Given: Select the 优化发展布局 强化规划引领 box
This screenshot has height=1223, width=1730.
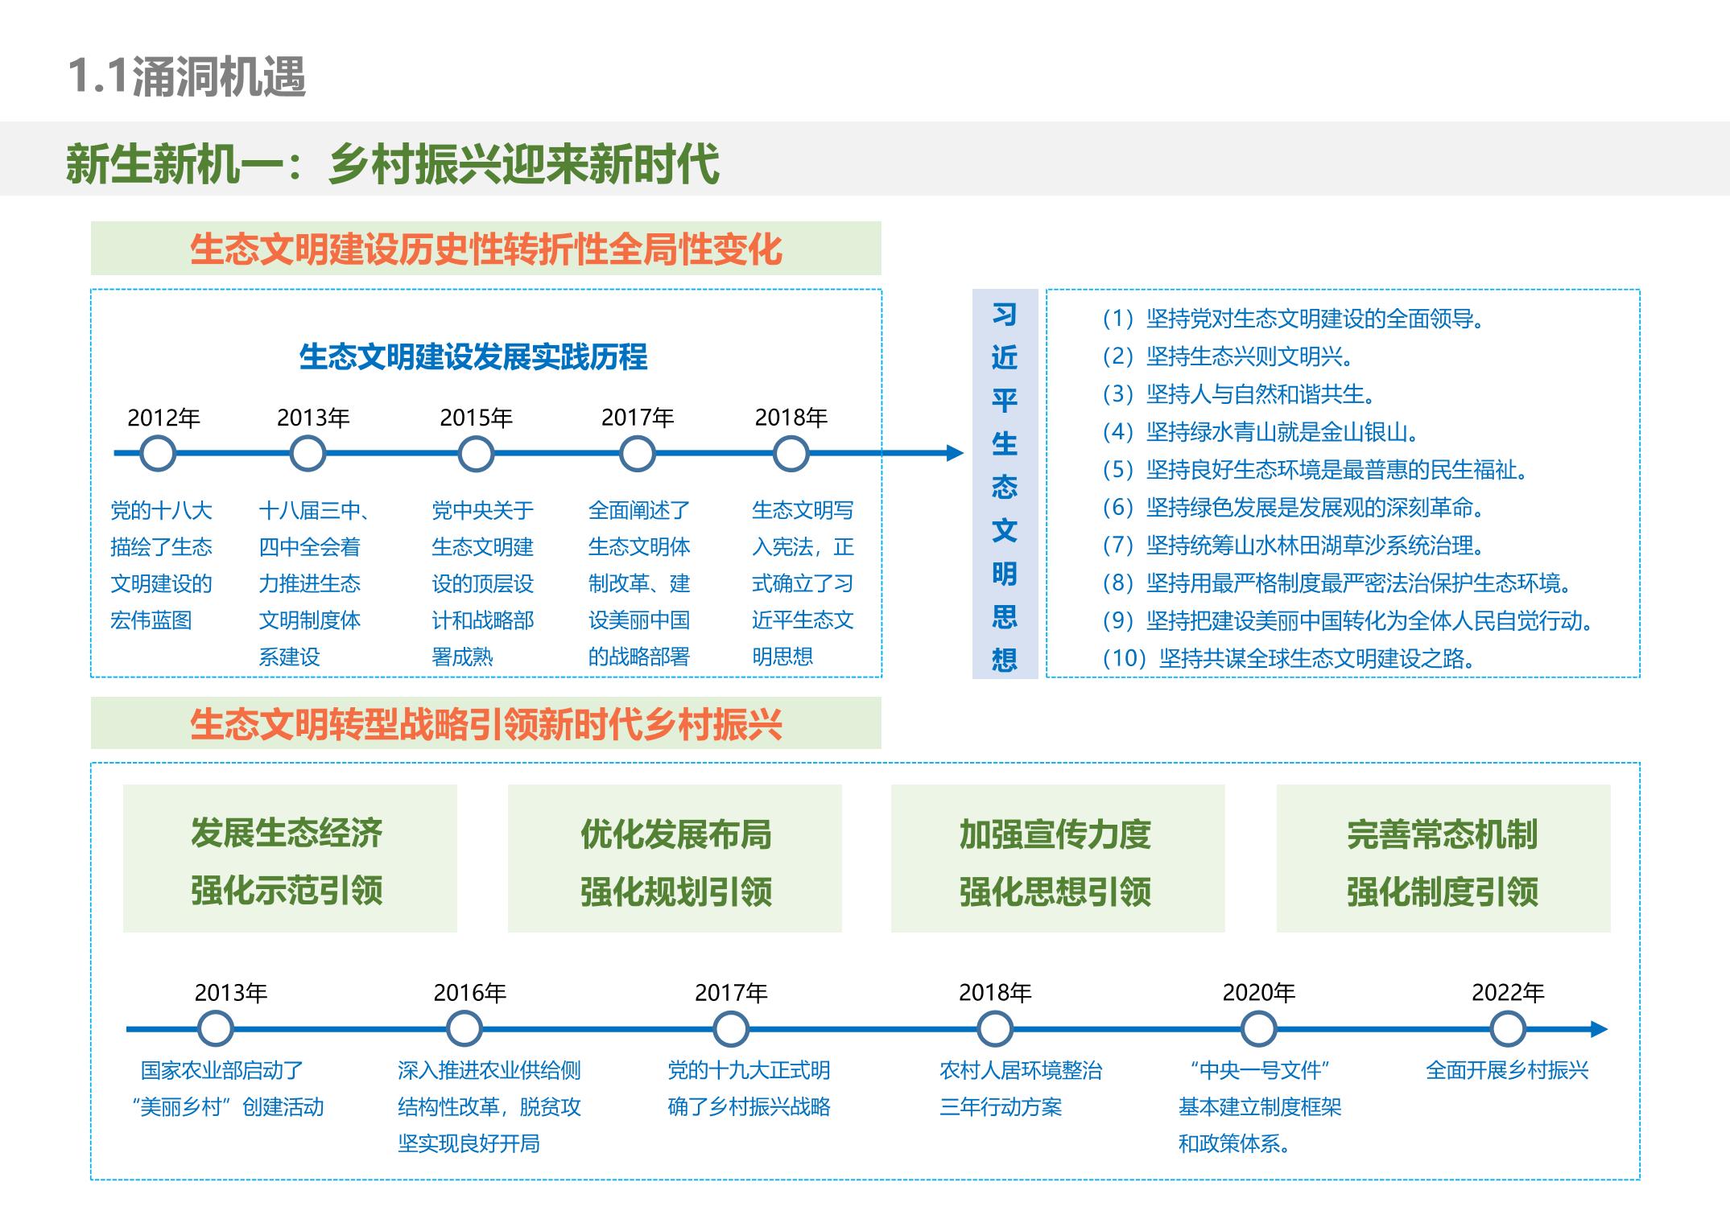Looking at the screenshot, I should (x=675, y=859).
